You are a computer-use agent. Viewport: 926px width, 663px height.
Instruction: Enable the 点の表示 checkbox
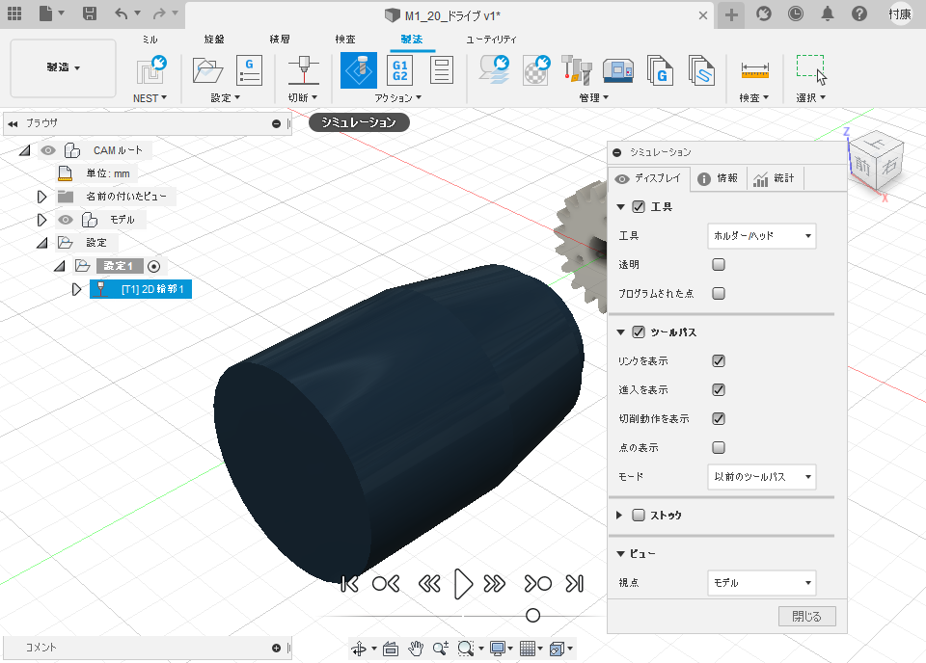point(718,447)
